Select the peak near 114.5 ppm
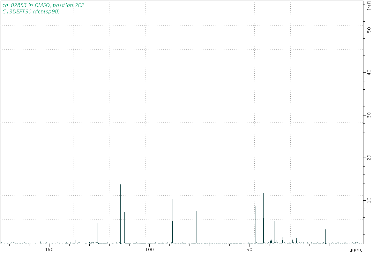 point(120,214)
